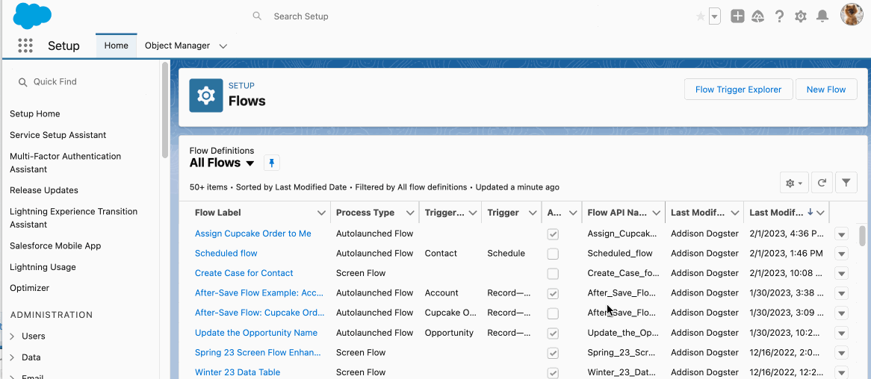
Task: Open Create Case for Contact flow
Action: click(244, 273)
